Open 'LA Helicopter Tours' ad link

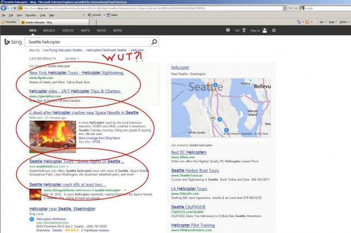[x=189, y=189]
